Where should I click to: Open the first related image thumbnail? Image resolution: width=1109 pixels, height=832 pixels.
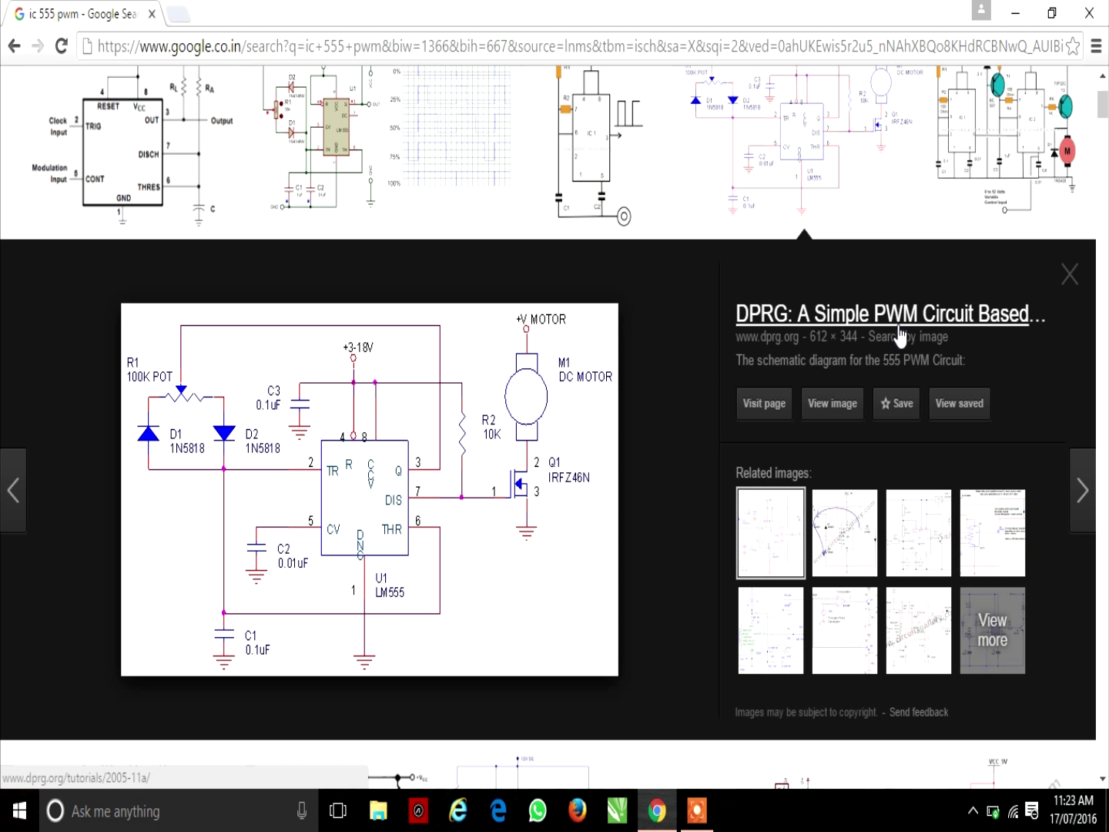(x=770, y=532)
